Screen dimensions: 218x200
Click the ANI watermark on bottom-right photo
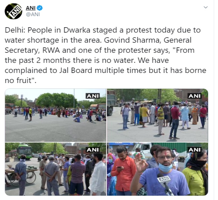[195, 150]
